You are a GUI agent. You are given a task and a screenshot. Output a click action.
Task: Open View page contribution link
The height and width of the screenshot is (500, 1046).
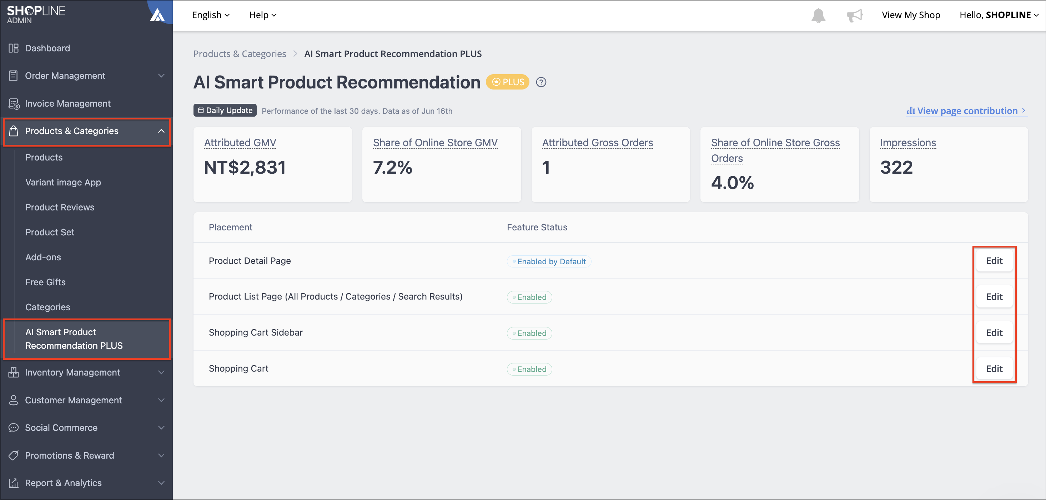966,111
